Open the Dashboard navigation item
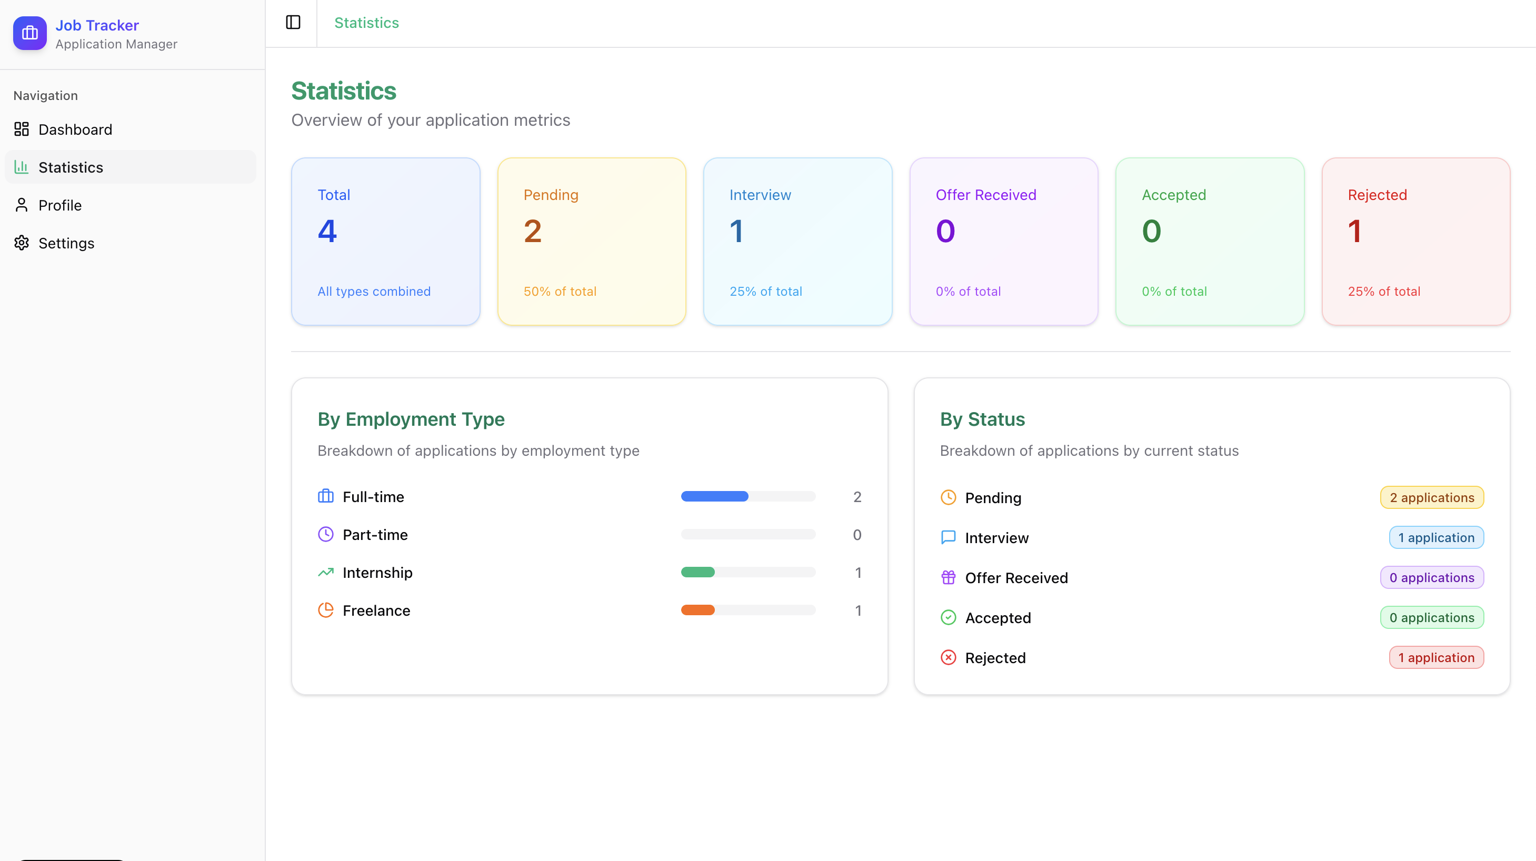 point(75,129)
